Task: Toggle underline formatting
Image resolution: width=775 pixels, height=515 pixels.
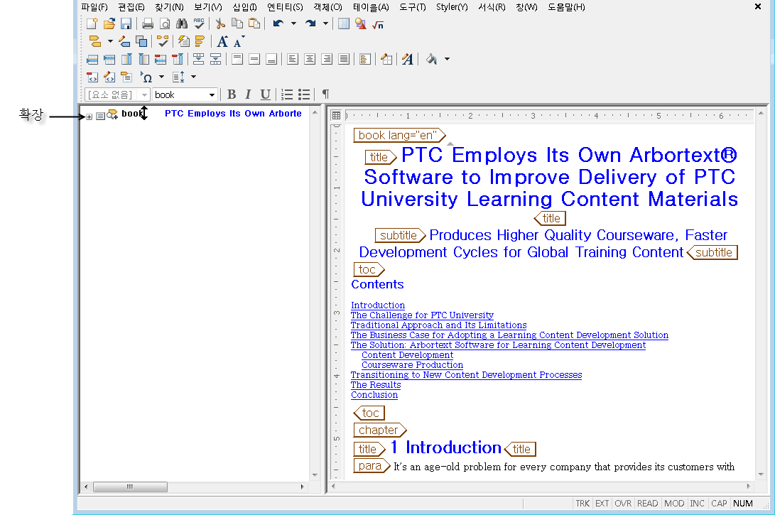Action: (x=266, y=94)
